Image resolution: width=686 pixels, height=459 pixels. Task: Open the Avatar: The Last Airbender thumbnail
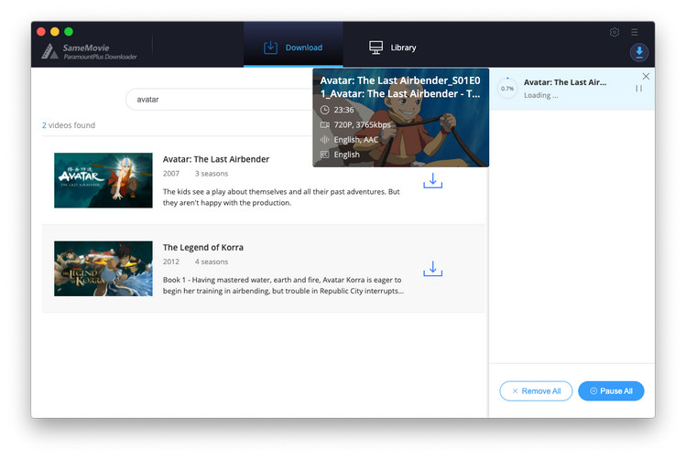tap(103, 180)
